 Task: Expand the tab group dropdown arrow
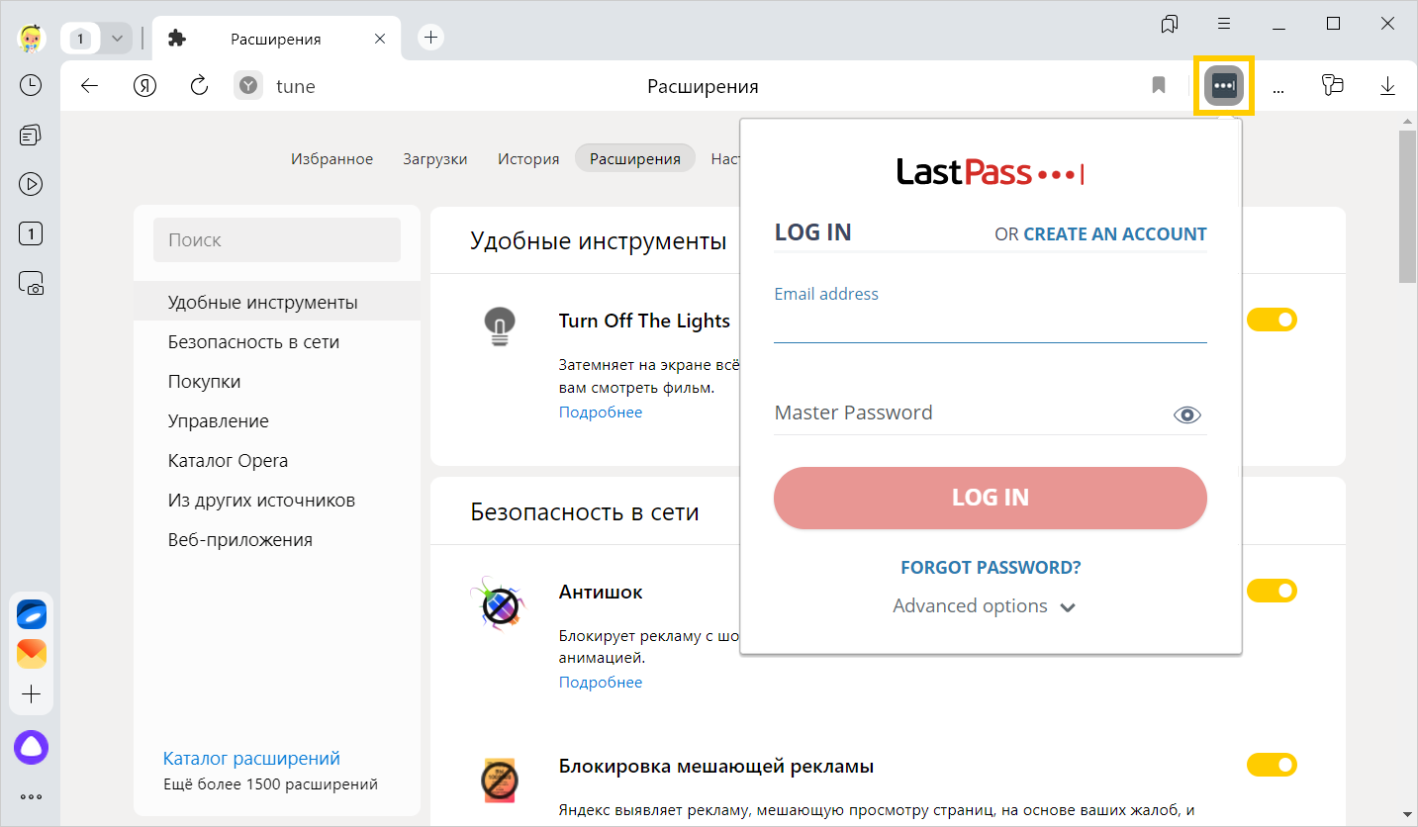[118, 39]
